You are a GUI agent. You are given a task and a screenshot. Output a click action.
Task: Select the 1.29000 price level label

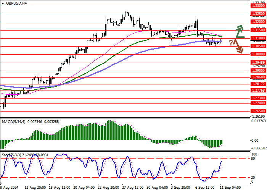coord(259,71)
